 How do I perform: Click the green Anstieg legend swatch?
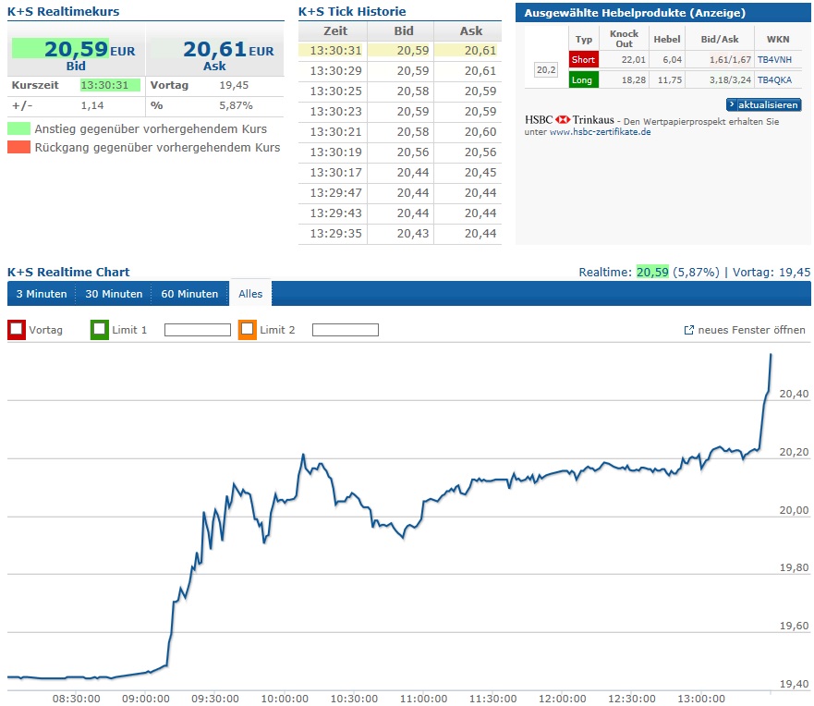pos(18,128)
